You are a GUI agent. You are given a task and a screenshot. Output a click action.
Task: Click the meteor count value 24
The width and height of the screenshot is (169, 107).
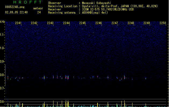39,12
